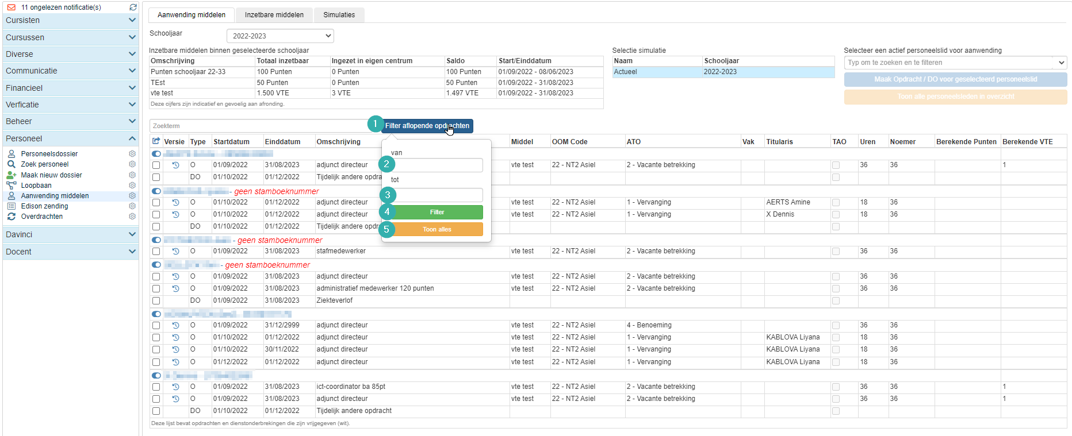The height and width of the screenshot is (436, 1072).
Task: Check the Ziekteverlof row checkbox
Action: tap(156, 301)
